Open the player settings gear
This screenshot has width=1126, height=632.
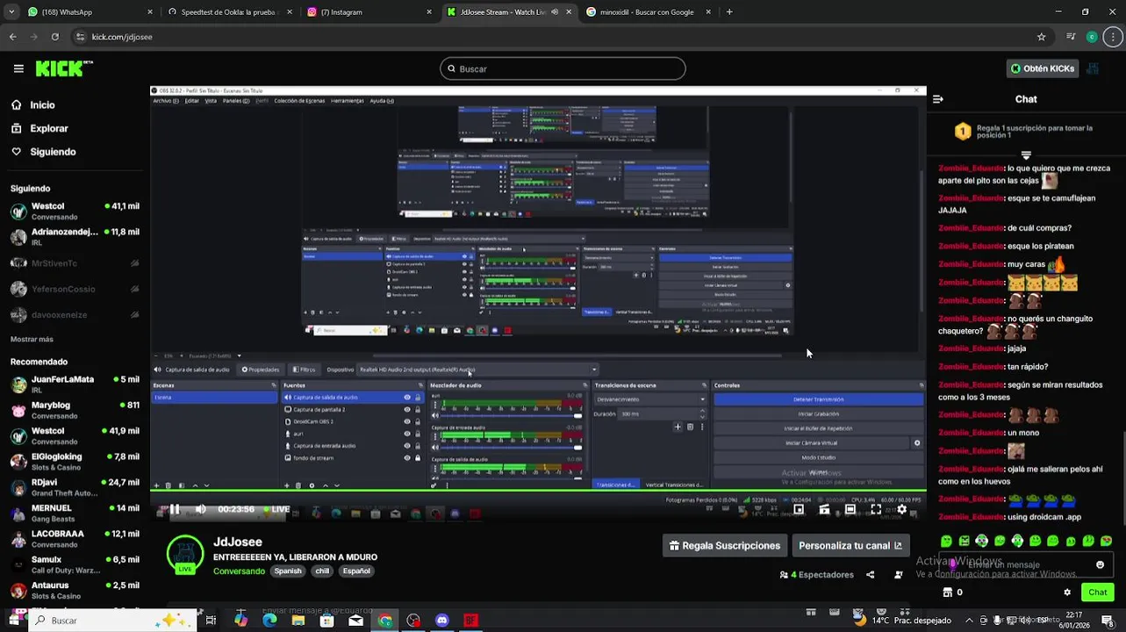[901, 509]
